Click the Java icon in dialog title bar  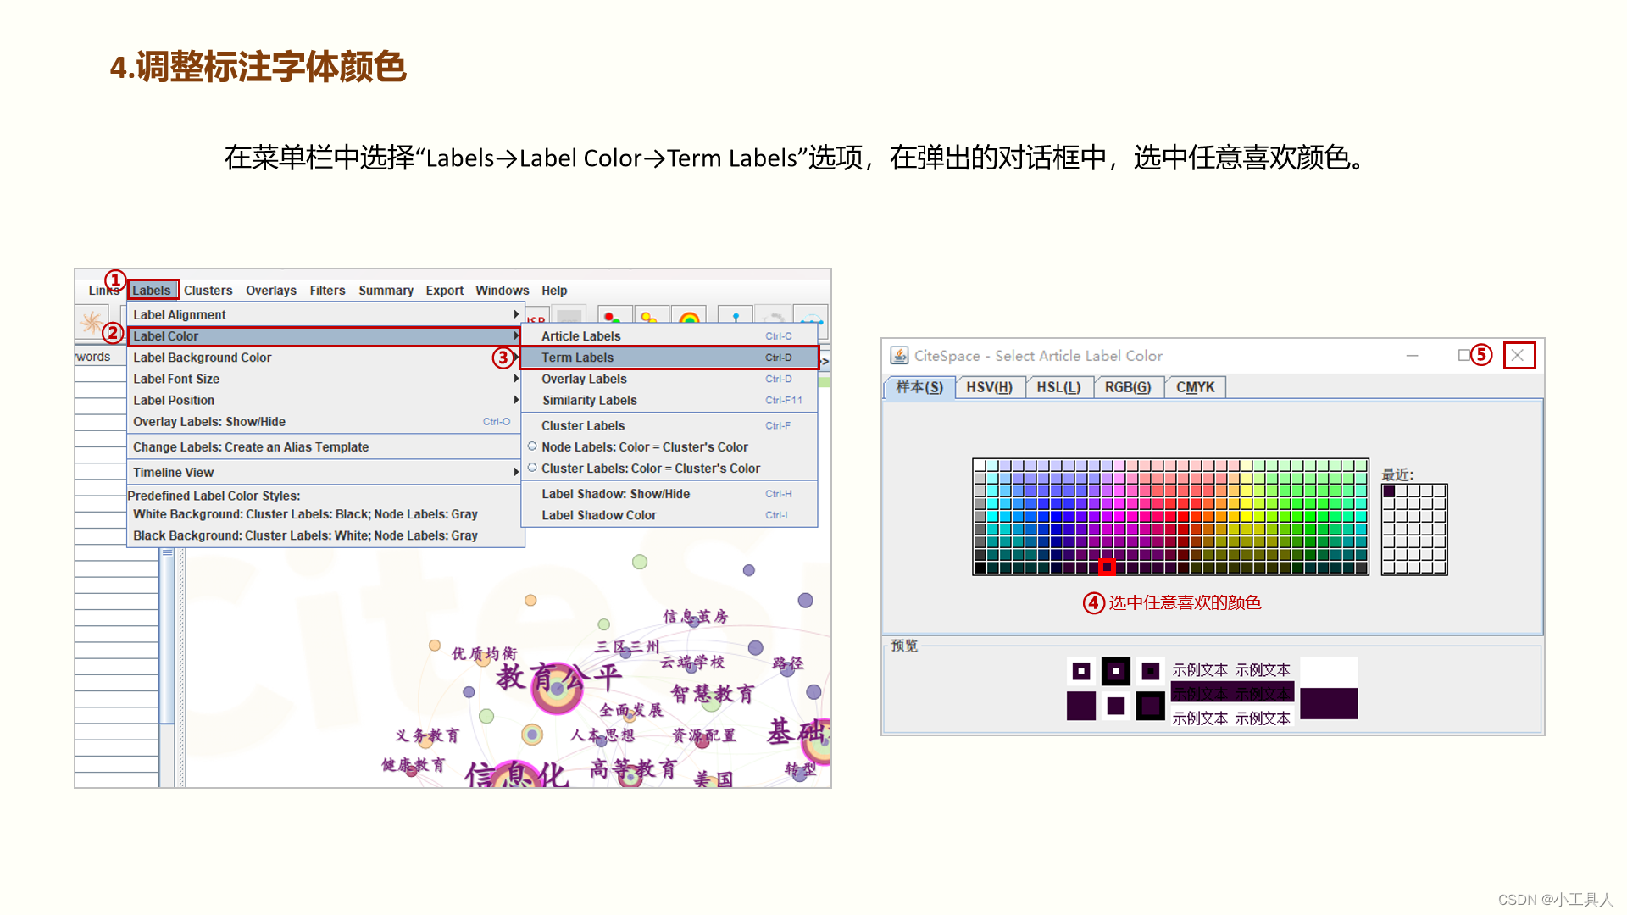click(x=899, y=356)
